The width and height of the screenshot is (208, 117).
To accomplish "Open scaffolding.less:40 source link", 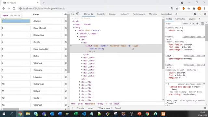I will tap(194, 37).
